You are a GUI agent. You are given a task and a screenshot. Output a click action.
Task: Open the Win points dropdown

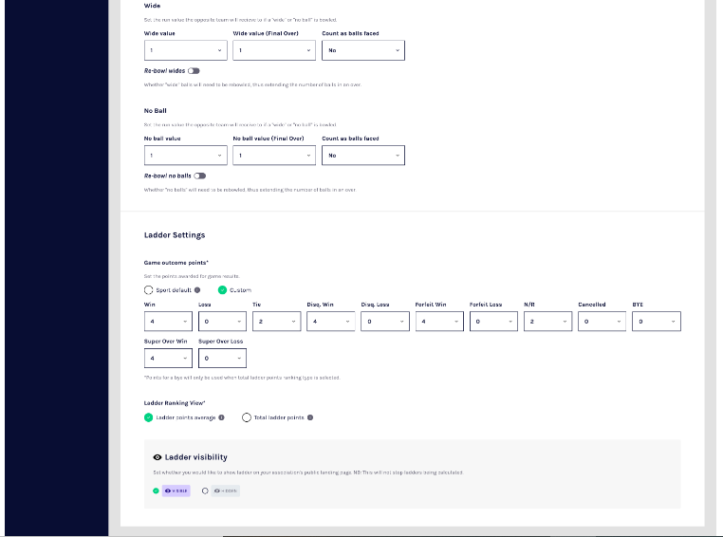(168, 322)
